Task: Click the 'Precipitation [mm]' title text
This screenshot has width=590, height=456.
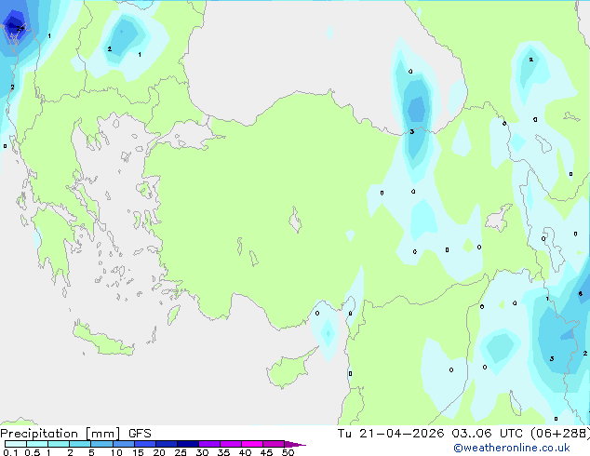Action: coord(60,434)
